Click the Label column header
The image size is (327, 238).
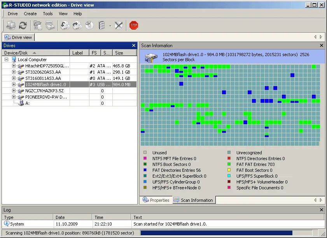[79, 53]
